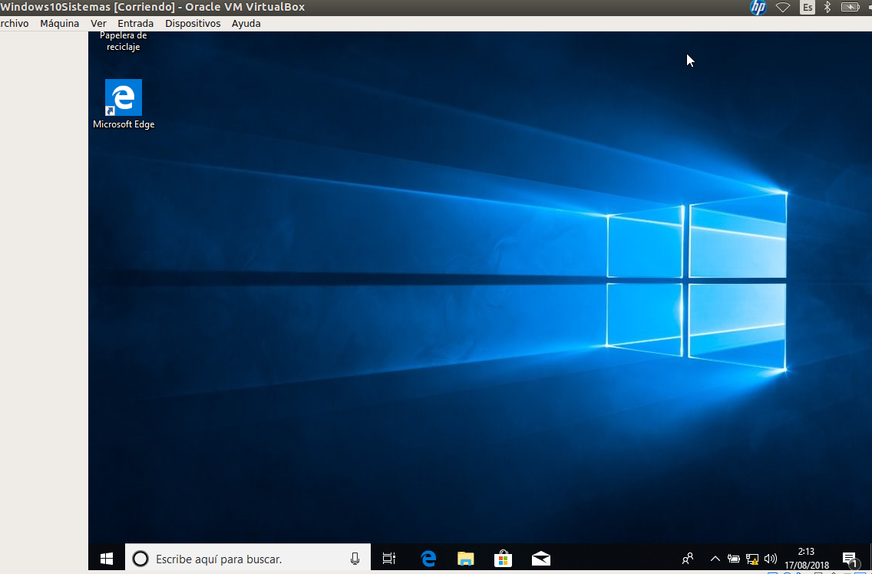Viewport: 872px width, 574px height.
Task: Select the Microsoft Edge desktop shortcut
Action: tap(124, 104)
